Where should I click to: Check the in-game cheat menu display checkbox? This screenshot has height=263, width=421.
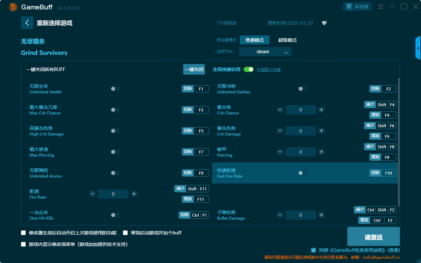click(x=23, y=244)
